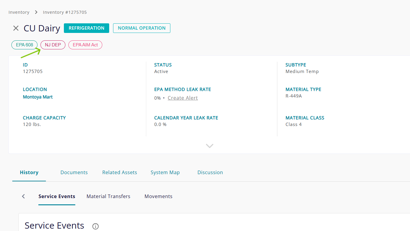Click the NORMAL OPERATION status badge
This screenshot has width=410, height=231.
click(142, 28)
